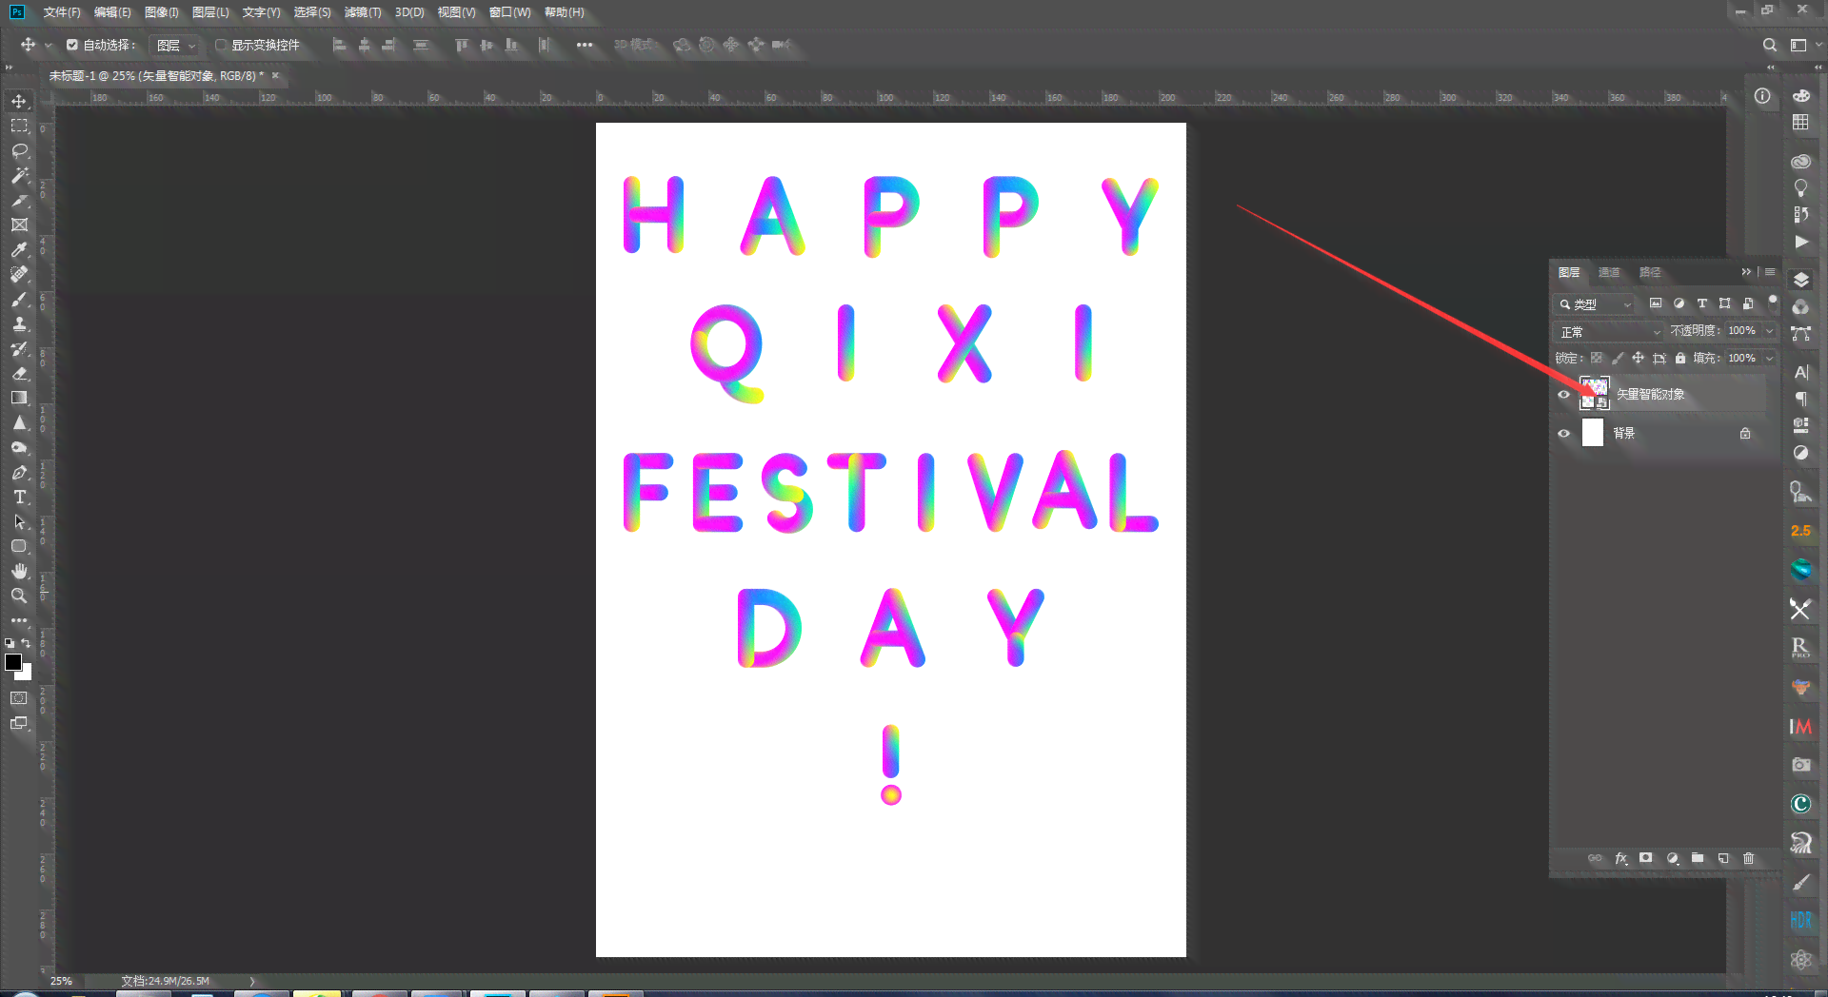1828x997 pixels.
Task: Open the 滤镜(T) menu
Action: pos(363,12)
